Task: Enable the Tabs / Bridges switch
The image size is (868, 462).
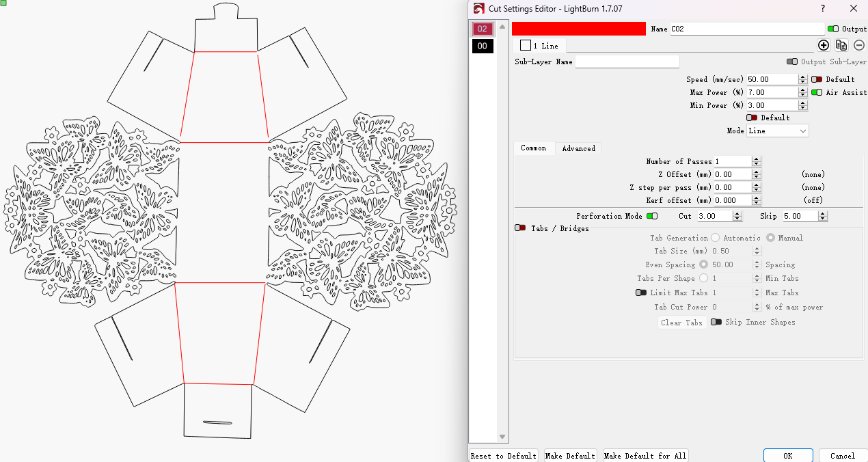Action: point(520,228)
